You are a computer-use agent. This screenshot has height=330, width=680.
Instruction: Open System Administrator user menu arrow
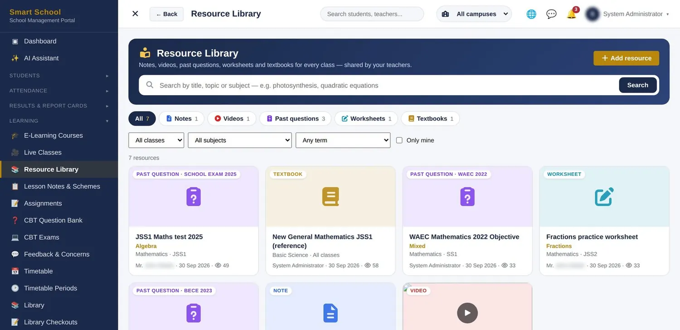668,15
